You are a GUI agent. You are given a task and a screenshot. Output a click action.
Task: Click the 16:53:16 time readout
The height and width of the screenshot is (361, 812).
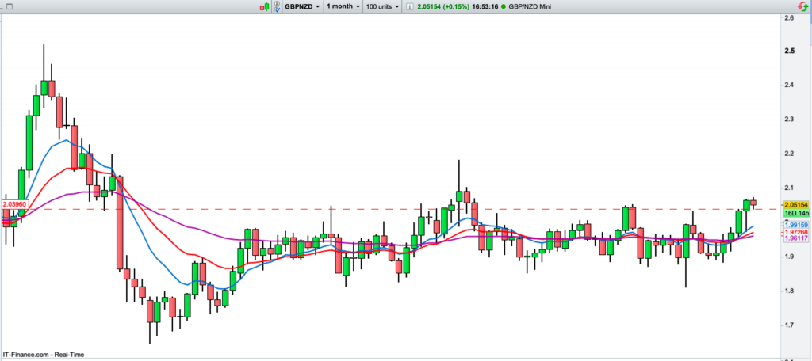(x=485, y=6)
